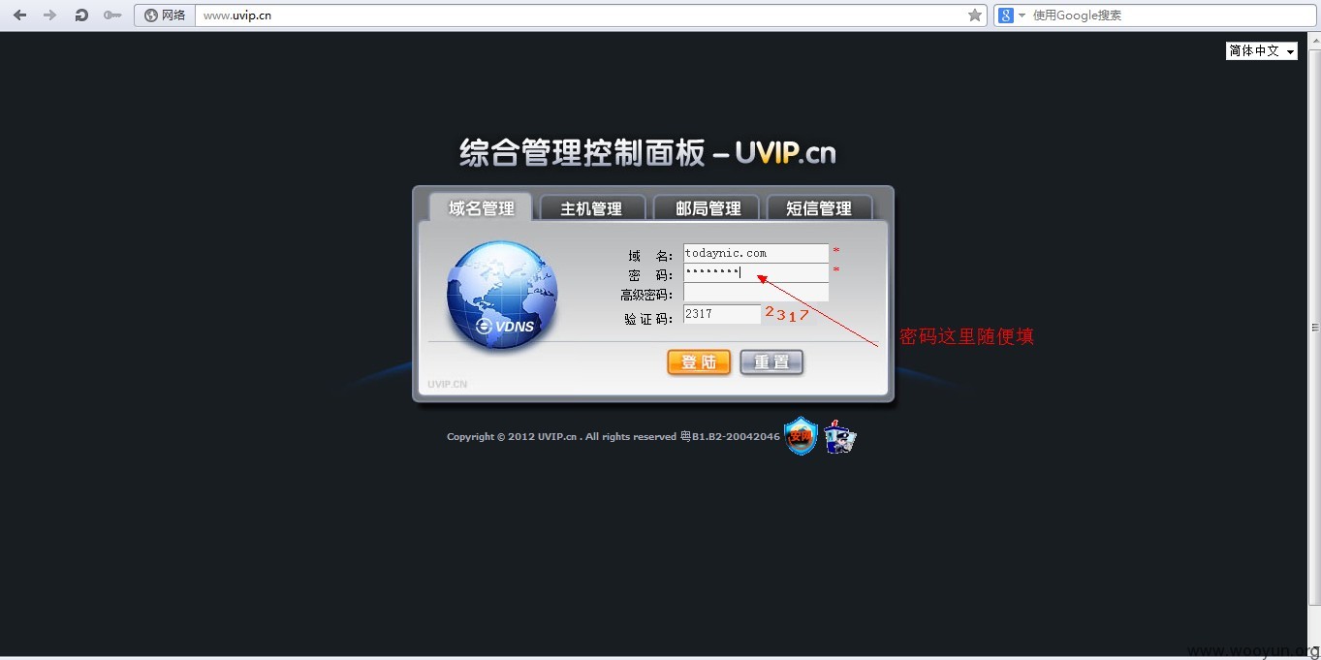1321x660 pixels.
Task: Click the VDNS globe logo
Action: pos(502,295)
